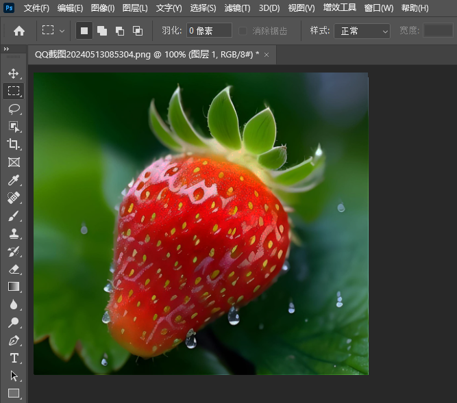Select the Brush tool

coord(14,216)
